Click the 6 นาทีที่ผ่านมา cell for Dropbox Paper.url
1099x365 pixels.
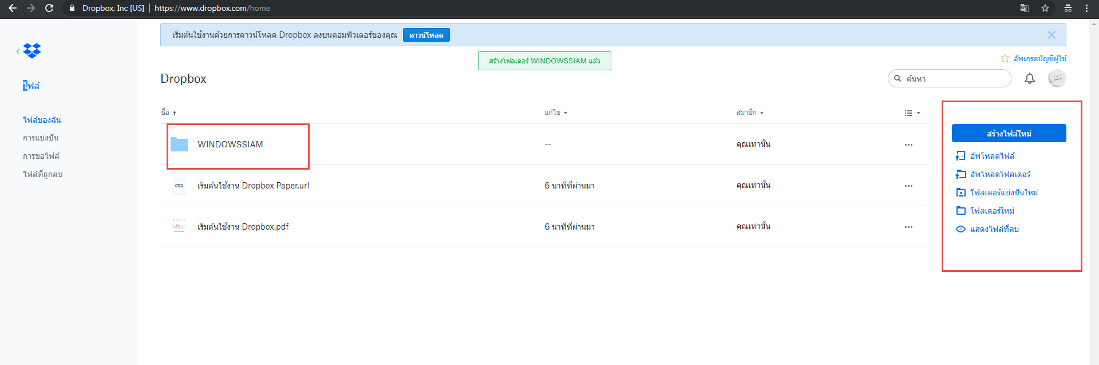tap(570, 186)
